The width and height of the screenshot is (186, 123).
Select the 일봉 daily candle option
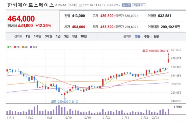click(138, 36)
